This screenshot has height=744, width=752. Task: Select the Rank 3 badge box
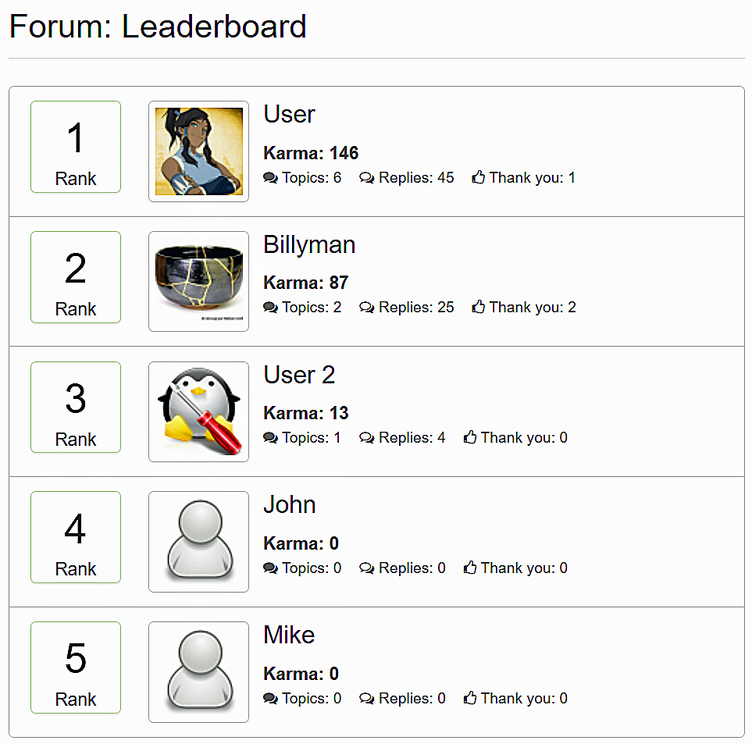pos(76,407)
